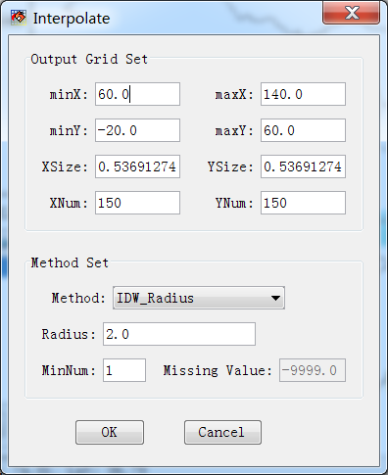Select the "YNum:" label text
Screen dimensions: 388x475
[x=234, y=204]
